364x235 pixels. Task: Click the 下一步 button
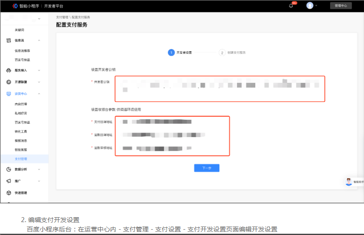coord(207,168)
